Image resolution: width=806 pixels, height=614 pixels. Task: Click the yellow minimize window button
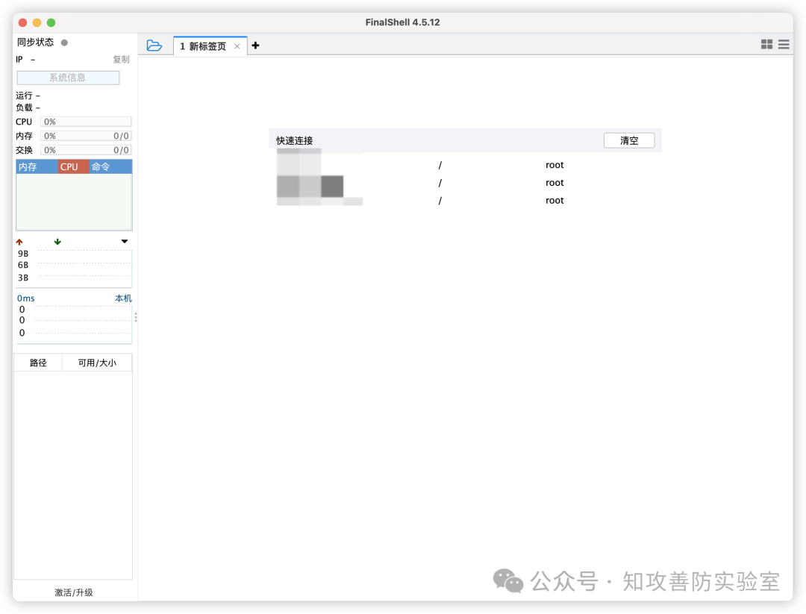37,22
